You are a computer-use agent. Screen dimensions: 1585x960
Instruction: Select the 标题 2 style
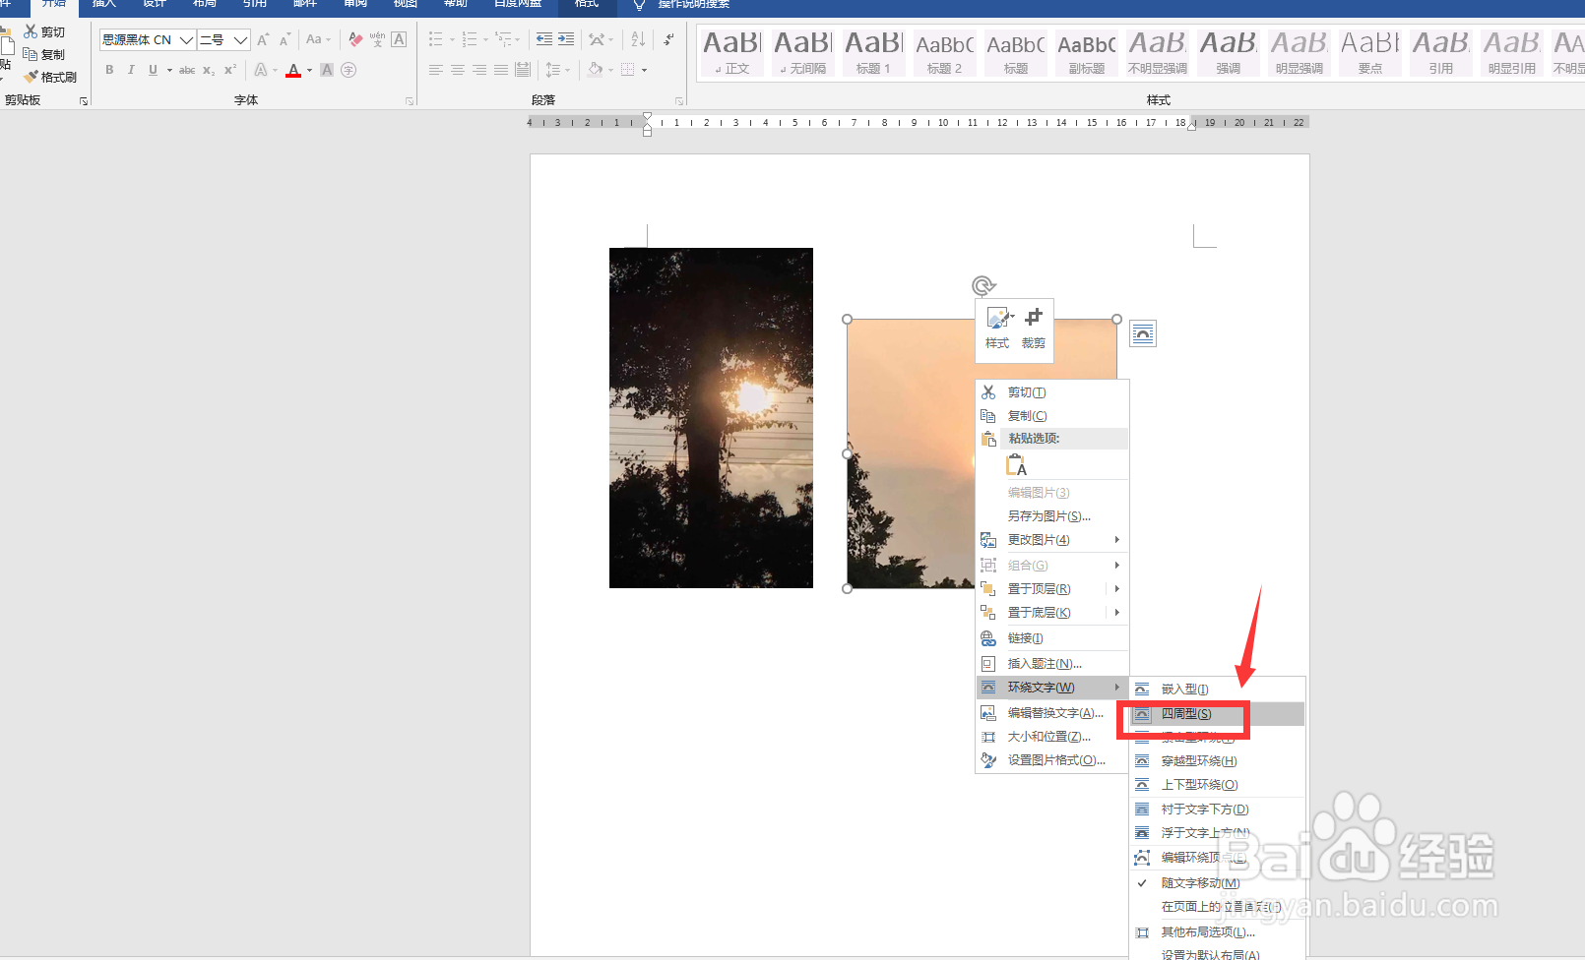click(x=944, y=52)
